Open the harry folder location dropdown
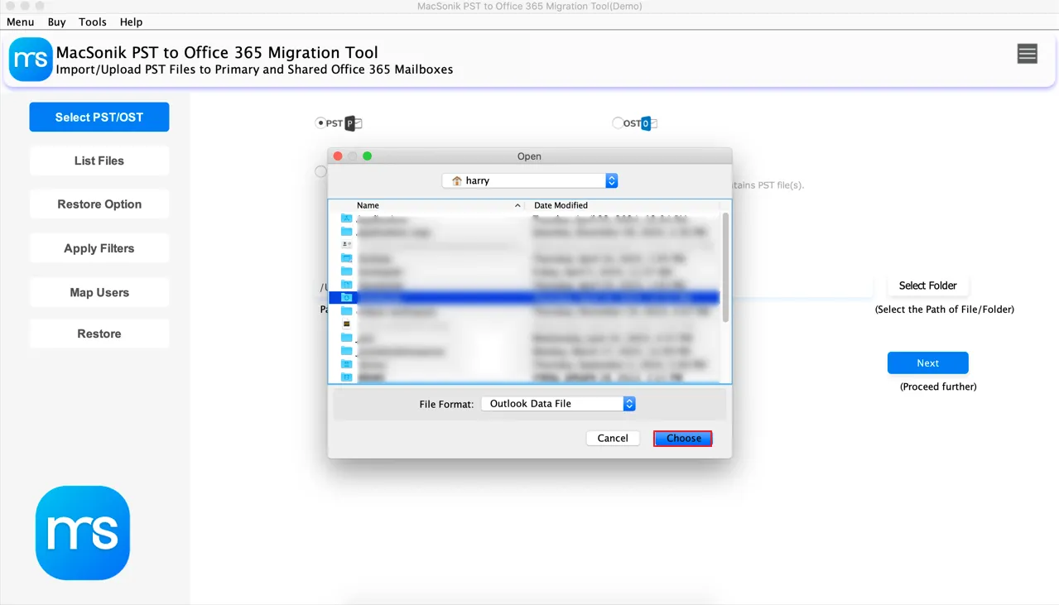The height and width of the screenshot is (605, 1059). click(x=530, y=180)
